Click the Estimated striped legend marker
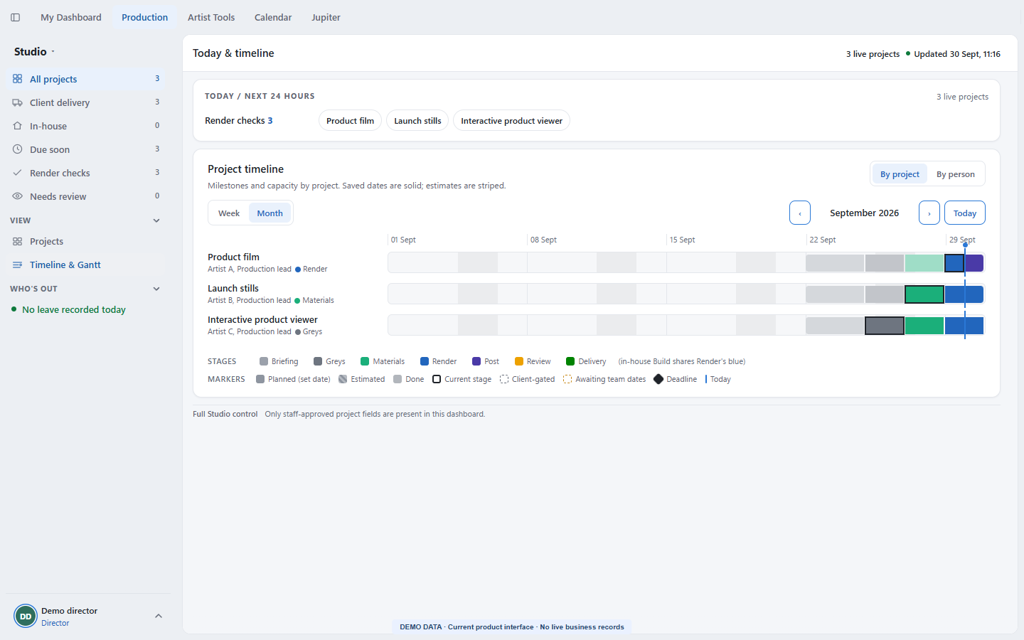Viewport: 1024px width, 640px height. (x=343, y=379)
